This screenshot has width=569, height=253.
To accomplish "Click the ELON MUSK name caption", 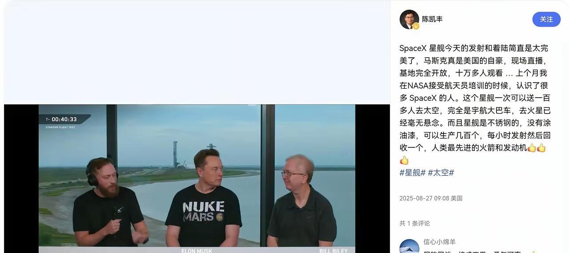I will pyautogui.click(x=197, y=250).
